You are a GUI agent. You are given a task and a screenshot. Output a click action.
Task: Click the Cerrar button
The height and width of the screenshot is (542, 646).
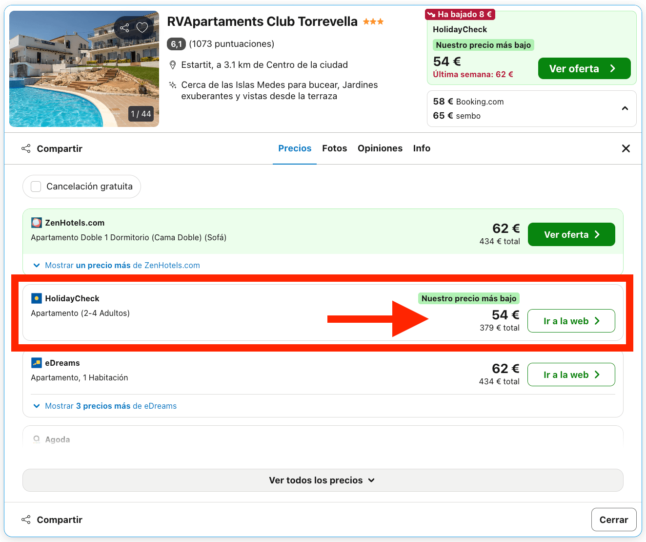coord(614,520)
